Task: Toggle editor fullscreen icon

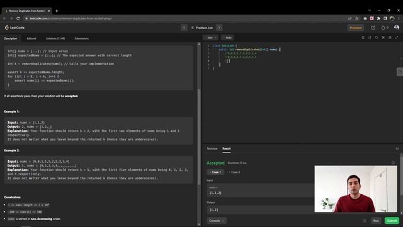Action: 397,38
